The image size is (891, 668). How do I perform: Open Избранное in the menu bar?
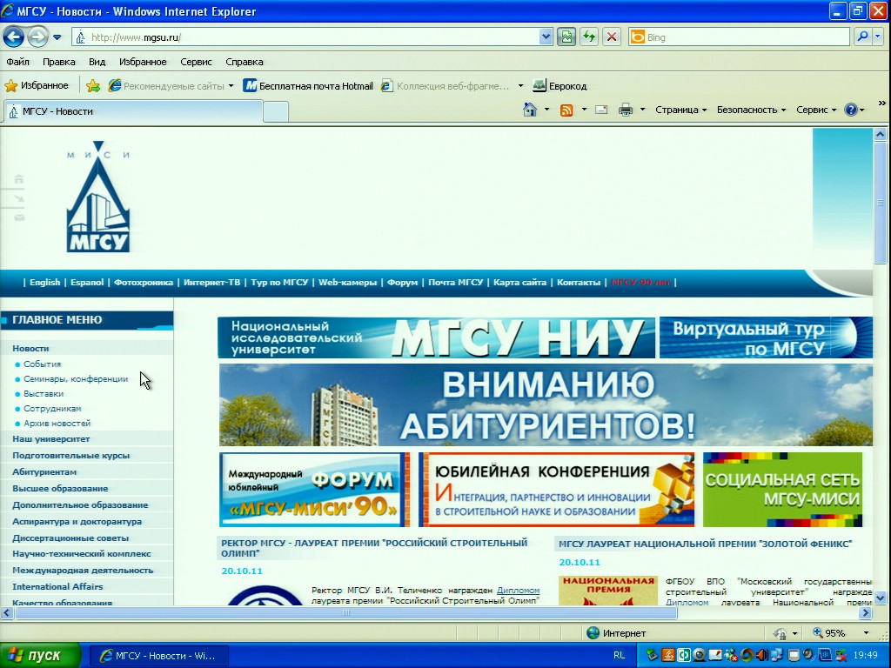[143, 62]
